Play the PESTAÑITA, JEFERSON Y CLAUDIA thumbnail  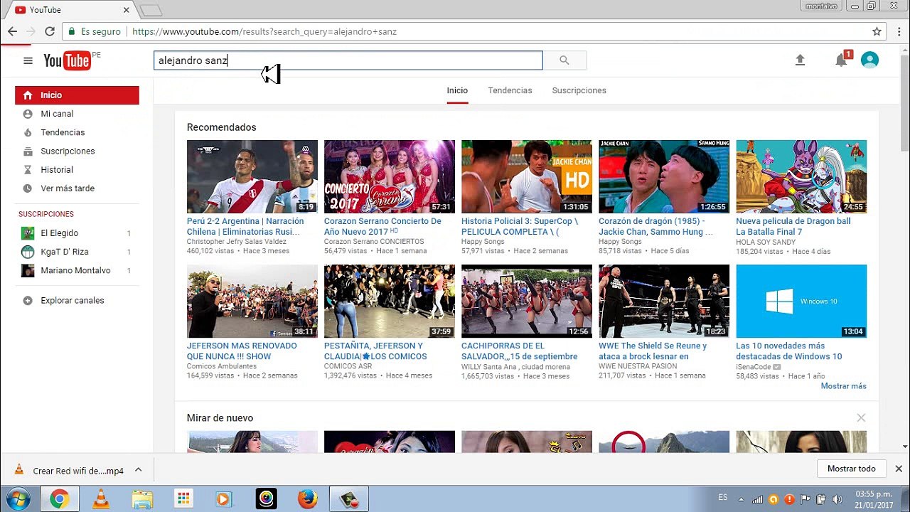click(390, 301)
